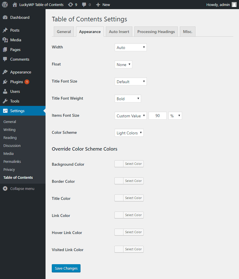Switch to the Processing Headings tab
Screen dimensions: 239x279
(156, 32)
